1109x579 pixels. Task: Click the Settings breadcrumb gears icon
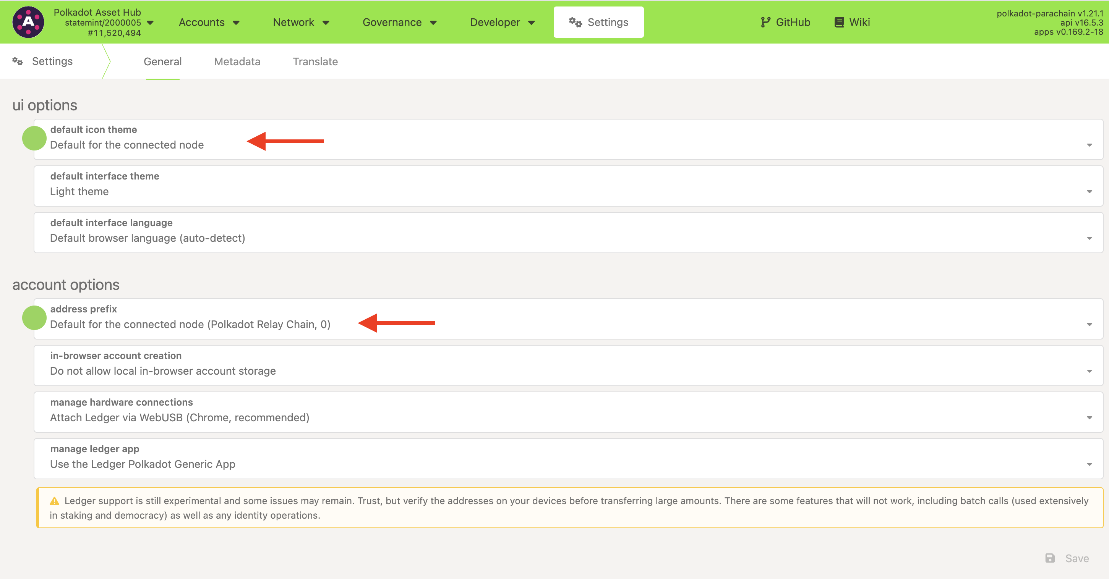pos(17,61)
